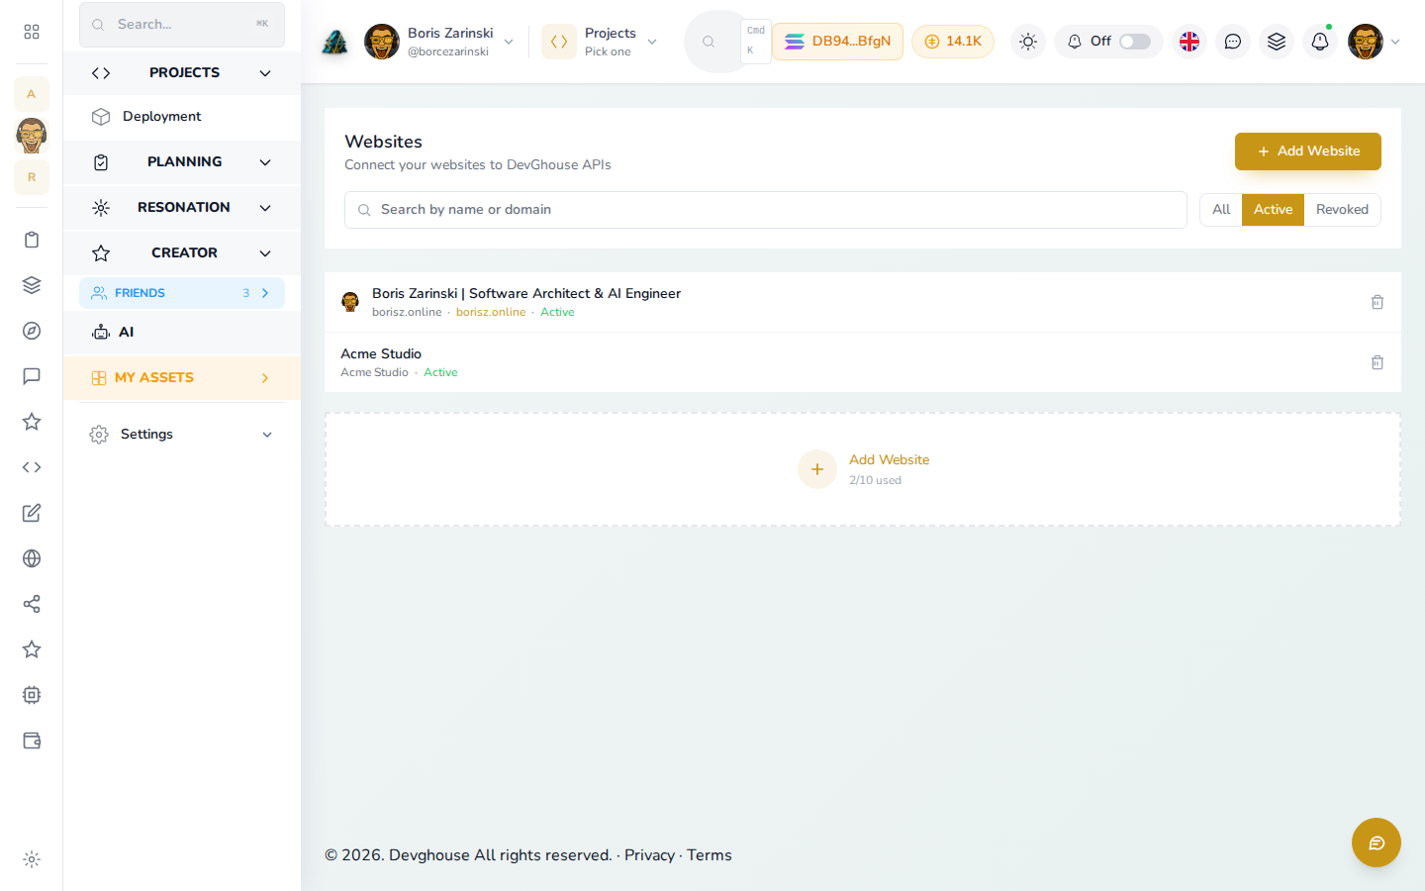Expand the RESONATION sidebar section
The width and height of the screenshot is (1425, 891).
click(182, 208)
